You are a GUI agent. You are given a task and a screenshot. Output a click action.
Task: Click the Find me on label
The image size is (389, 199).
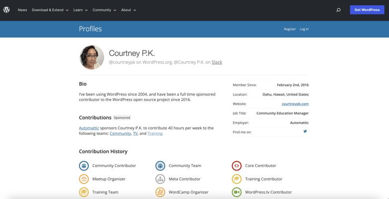[242, 132]
